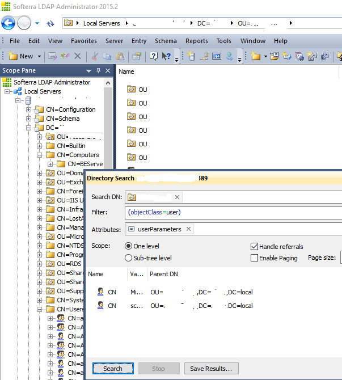Viewport: 342px width, 380px height.
Task: Click the server monitor chart icon
Action: 217,56
